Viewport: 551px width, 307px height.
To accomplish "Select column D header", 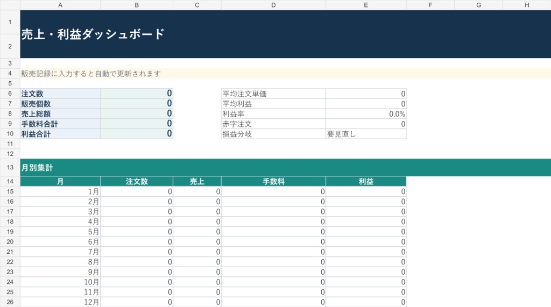I will (273, 5).
